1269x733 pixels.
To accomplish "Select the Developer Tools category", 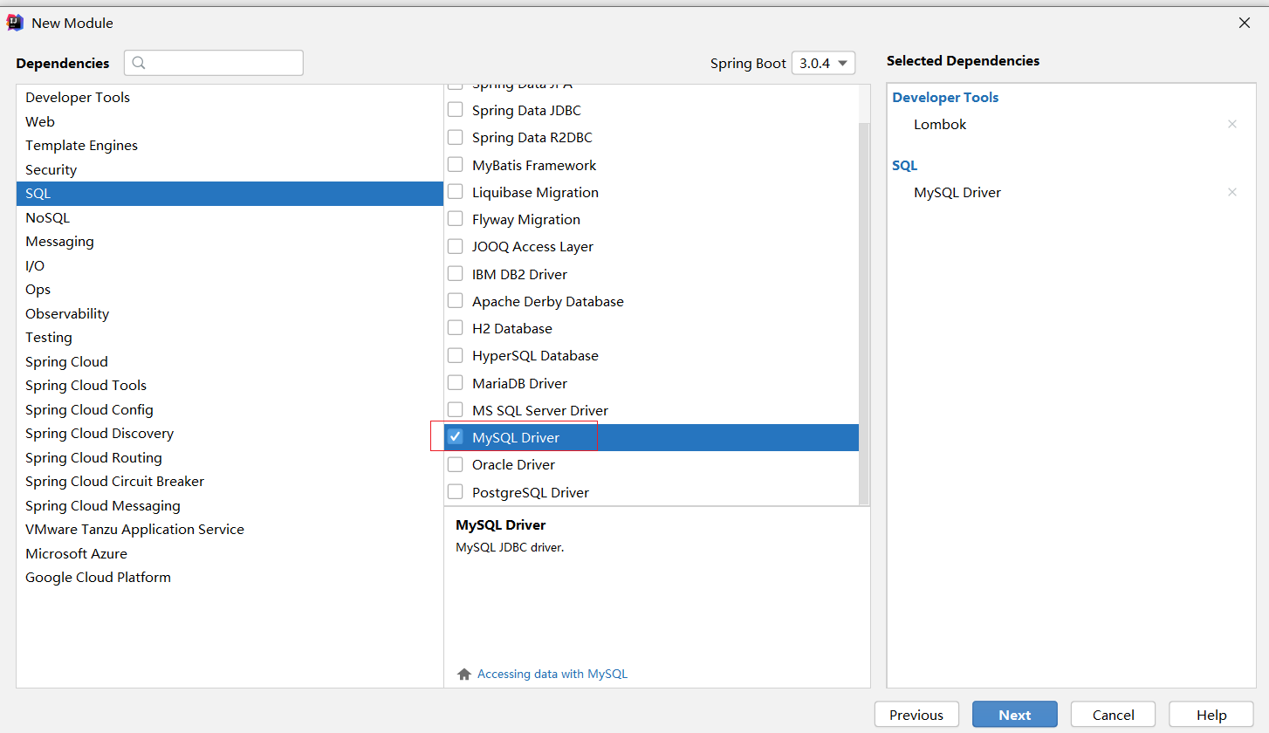I will [x=78, y=98].
